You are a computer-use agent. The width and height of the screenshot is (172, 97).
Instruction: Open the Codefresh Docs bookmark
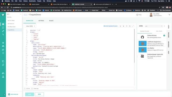[x=66, y=10]
